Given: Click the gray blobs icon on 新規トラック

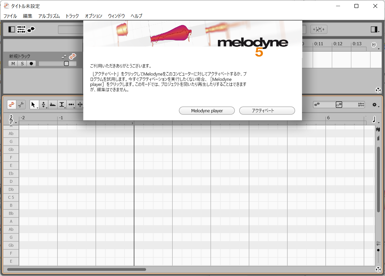Looking at the screenshot, I should 64,56.
